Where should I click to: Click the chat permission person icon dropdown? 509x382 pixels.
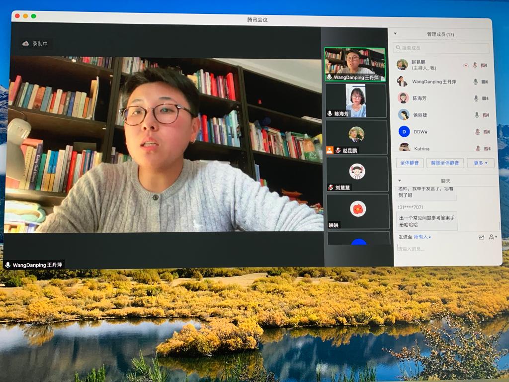point(492,237)
